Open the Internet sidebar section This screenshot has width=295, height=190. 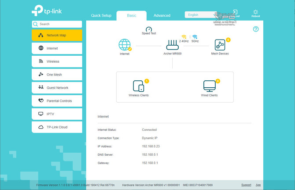[x=57, y=48]
